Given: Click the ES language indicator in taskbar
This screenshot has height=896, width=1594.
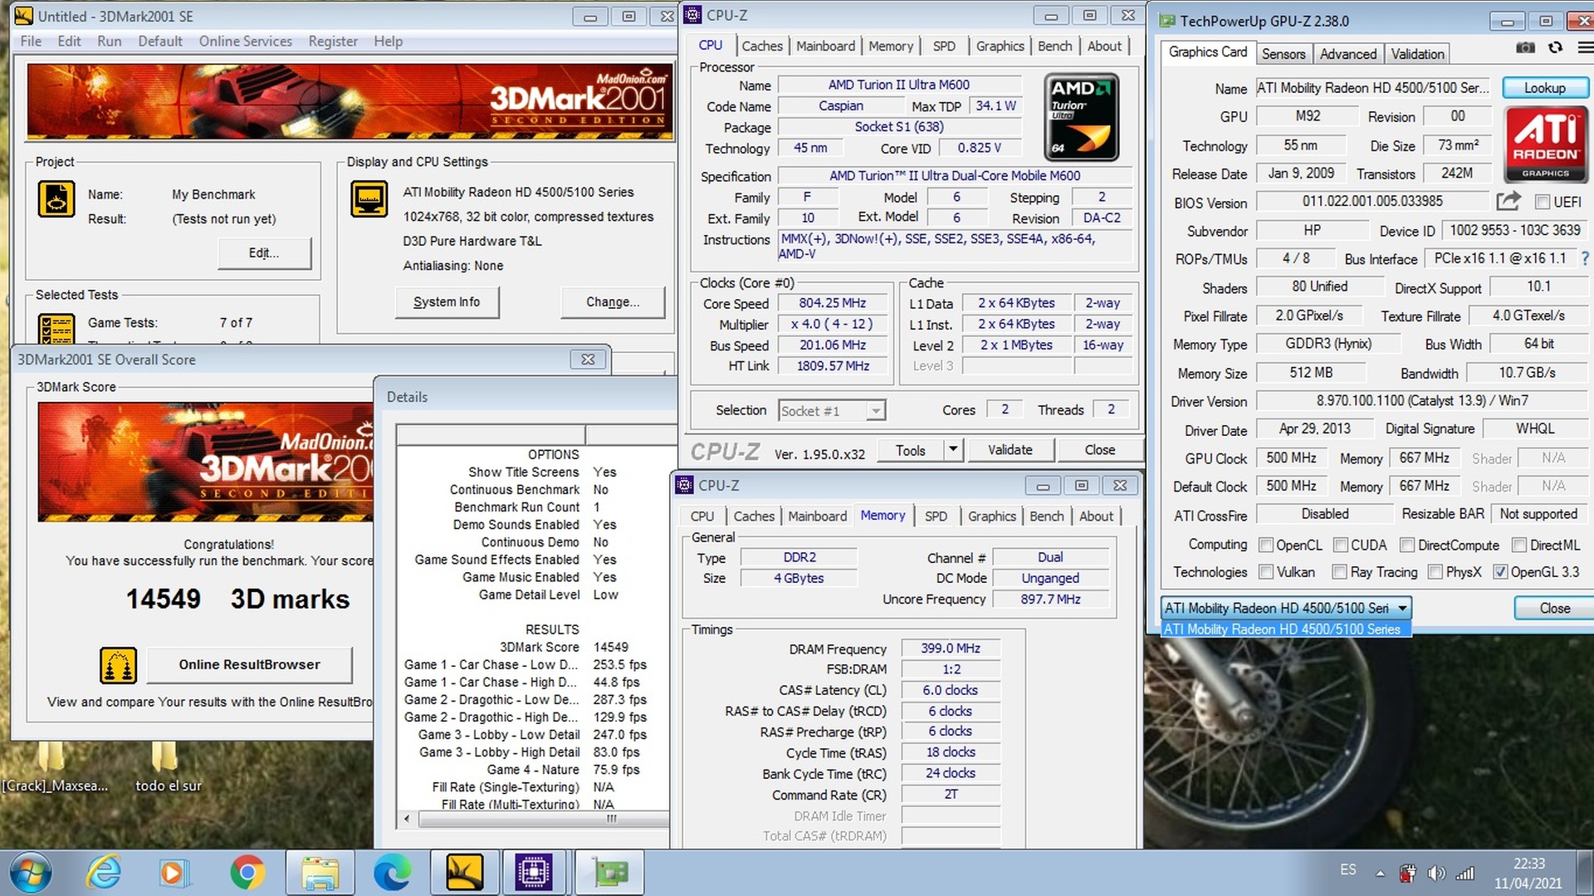Looking at the screenshot, I should (x=1348, y=869).
